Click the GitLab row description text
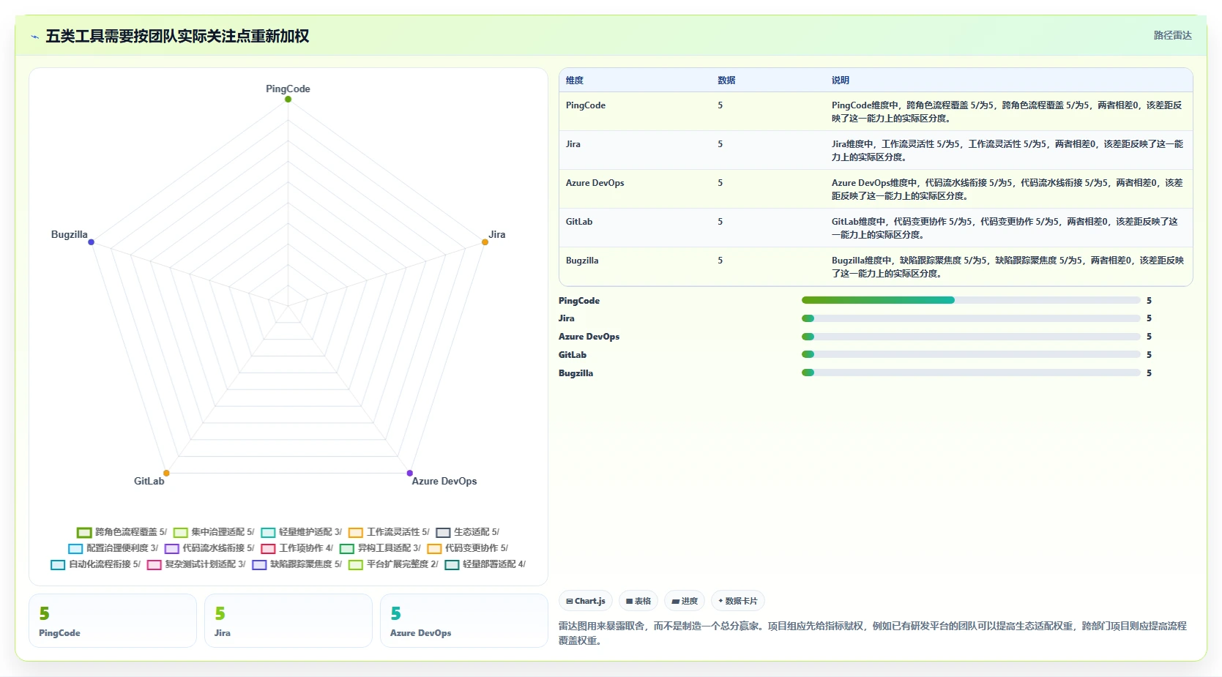Image resolution: width=1222 pixels, height=677 pixels. coord(1005,228)
